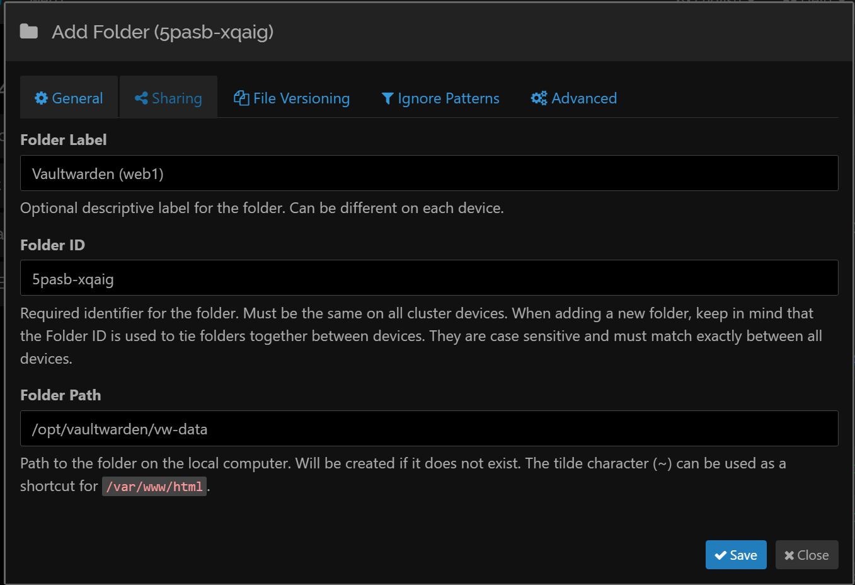
Task: Click into the Folder ID text box
Action: coord(428,278)
